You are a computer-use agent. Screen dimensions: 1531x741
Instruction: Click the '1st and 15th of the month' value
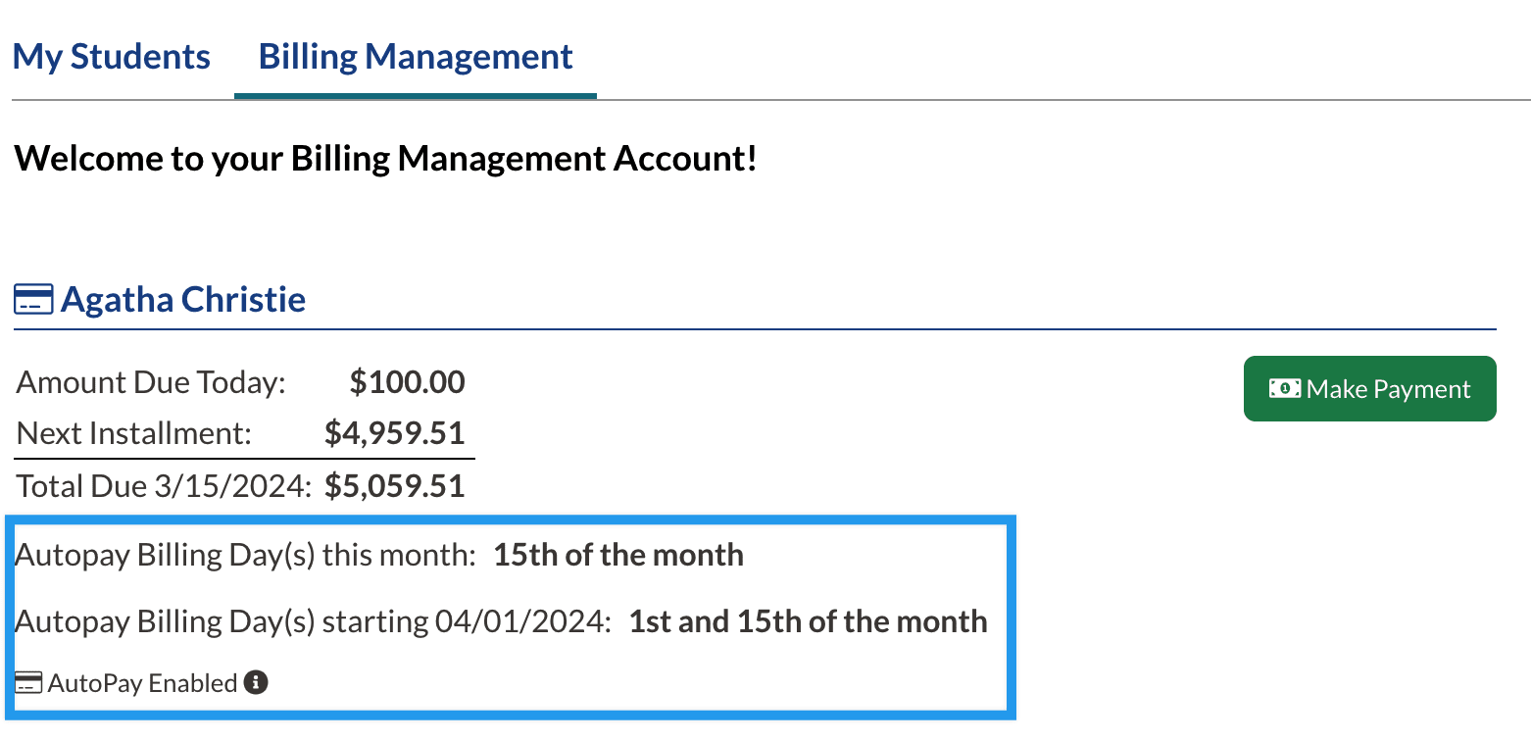pyautogui.click(x=808, y=621)
